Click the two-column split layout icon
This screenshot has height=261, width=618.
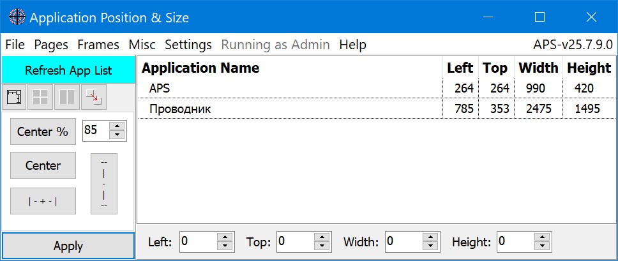(x=67, y=97)
